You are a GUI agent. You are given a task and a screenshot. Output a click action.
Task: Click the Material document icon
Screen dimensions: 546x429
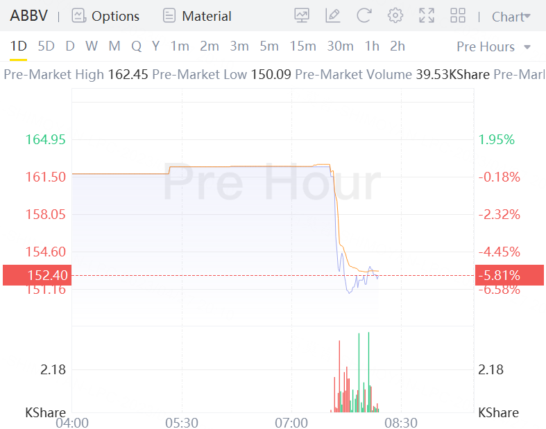(x=169, y=15)
